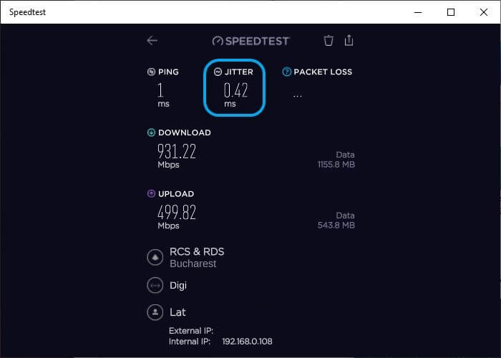501x358 pixels.
Task: Click the Ping icon
Action: (151, 72)
